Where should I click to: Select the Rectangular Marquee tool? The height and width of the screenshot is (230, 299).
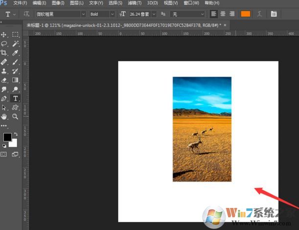15,35
